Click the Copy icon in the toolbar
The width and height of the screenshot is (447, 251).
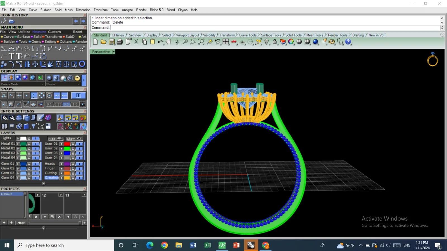[x=144, y=42]
